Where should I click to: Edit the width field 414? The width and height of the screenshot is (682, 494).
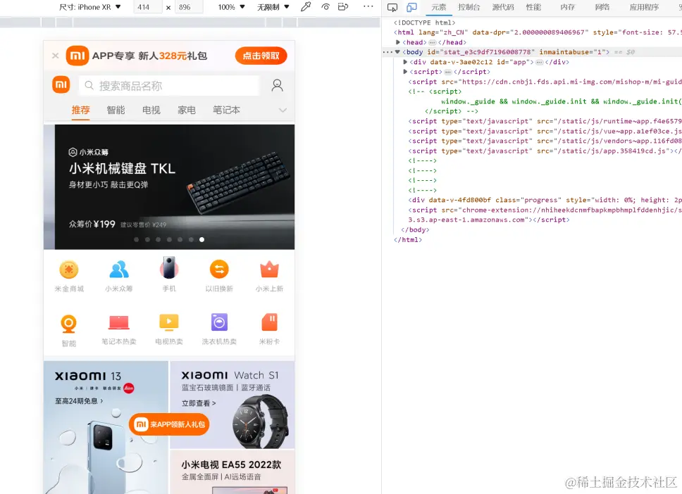click(x=148, y=7)
